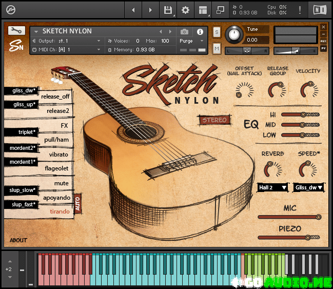Open Kontakt settings gear icon
333x289 pixels.
(x=185, y=10)
